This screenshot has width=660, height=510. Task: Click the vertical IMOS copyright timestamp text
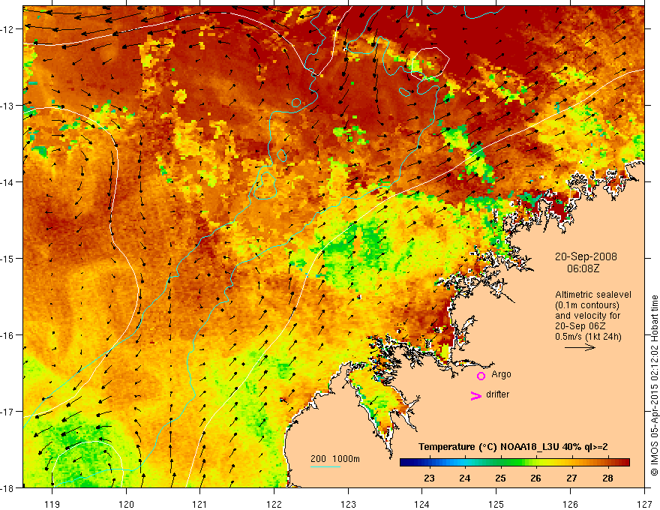coord(654,385)
